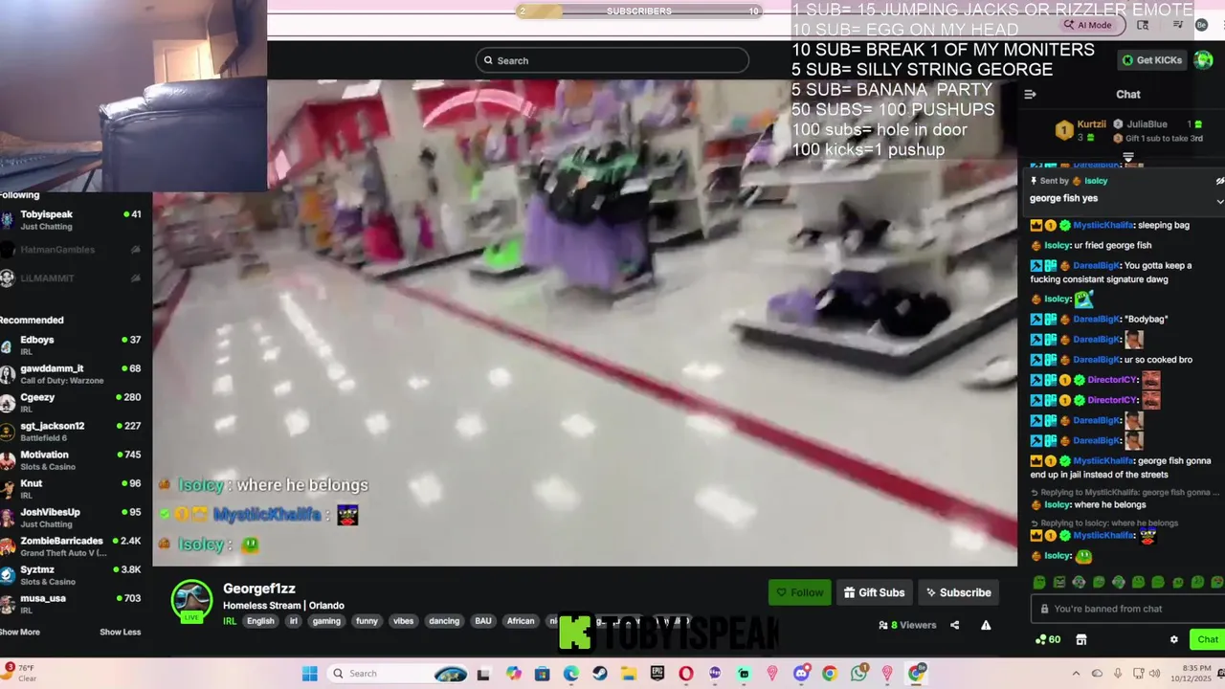
Task: Open Syztmz Slots & Casino channel
Action: coord(72,575)
